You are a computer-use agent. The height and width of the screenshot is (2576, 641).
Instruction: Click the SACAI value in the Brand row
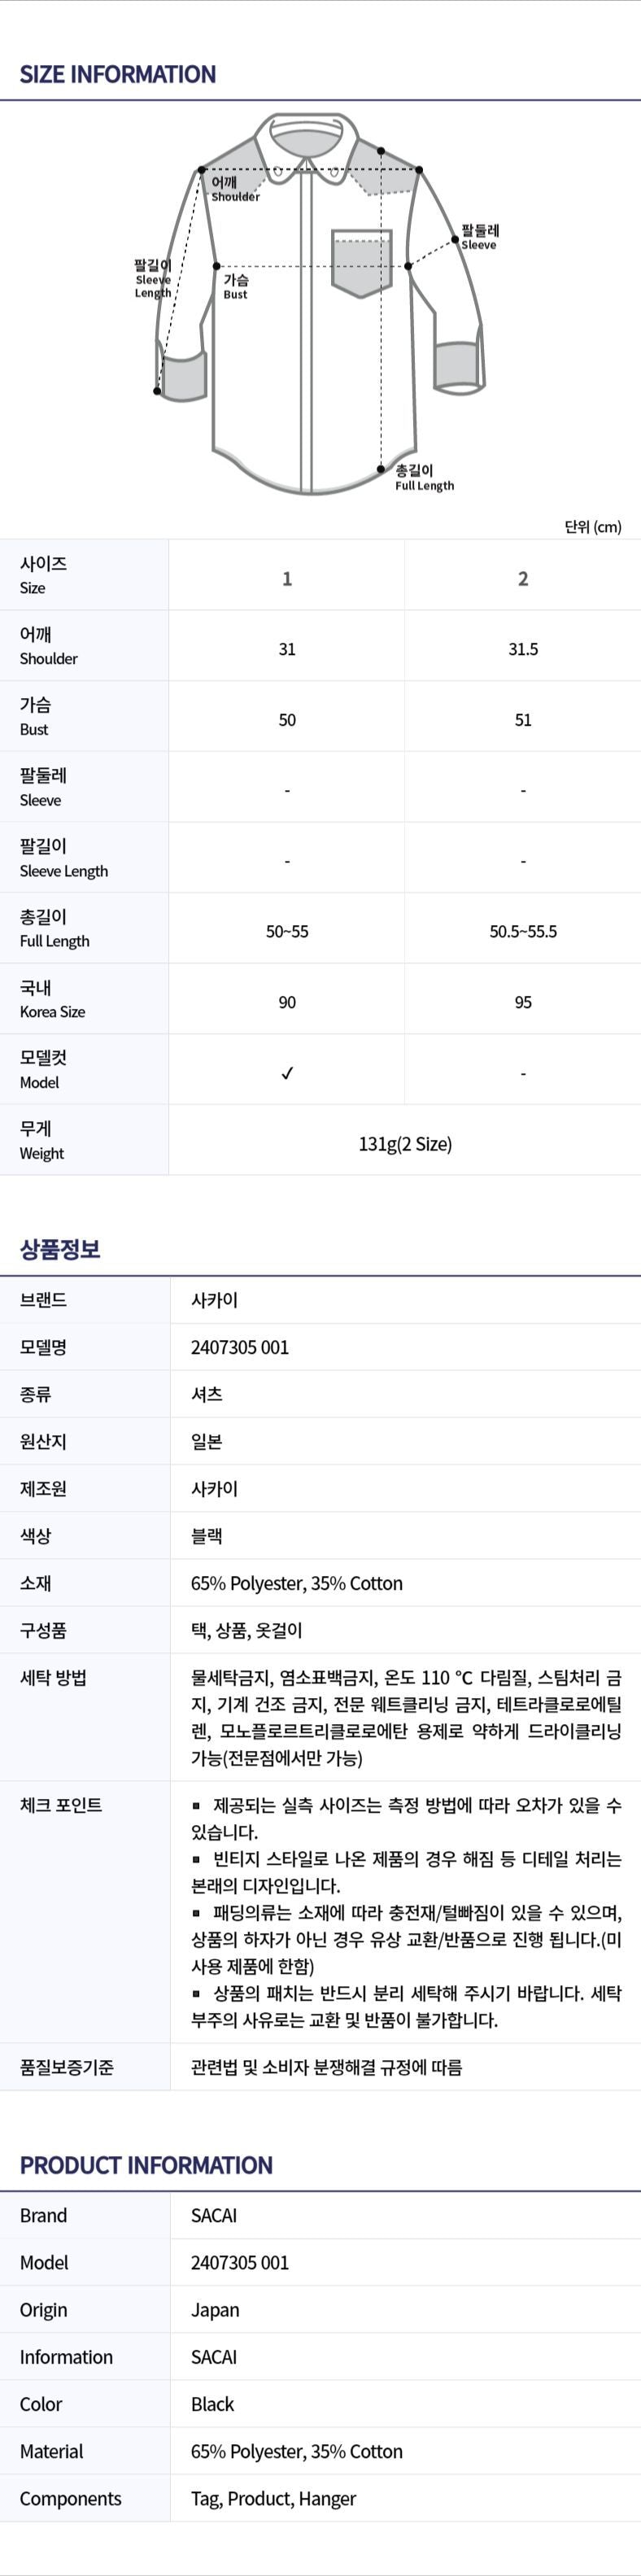[214, 2215]
